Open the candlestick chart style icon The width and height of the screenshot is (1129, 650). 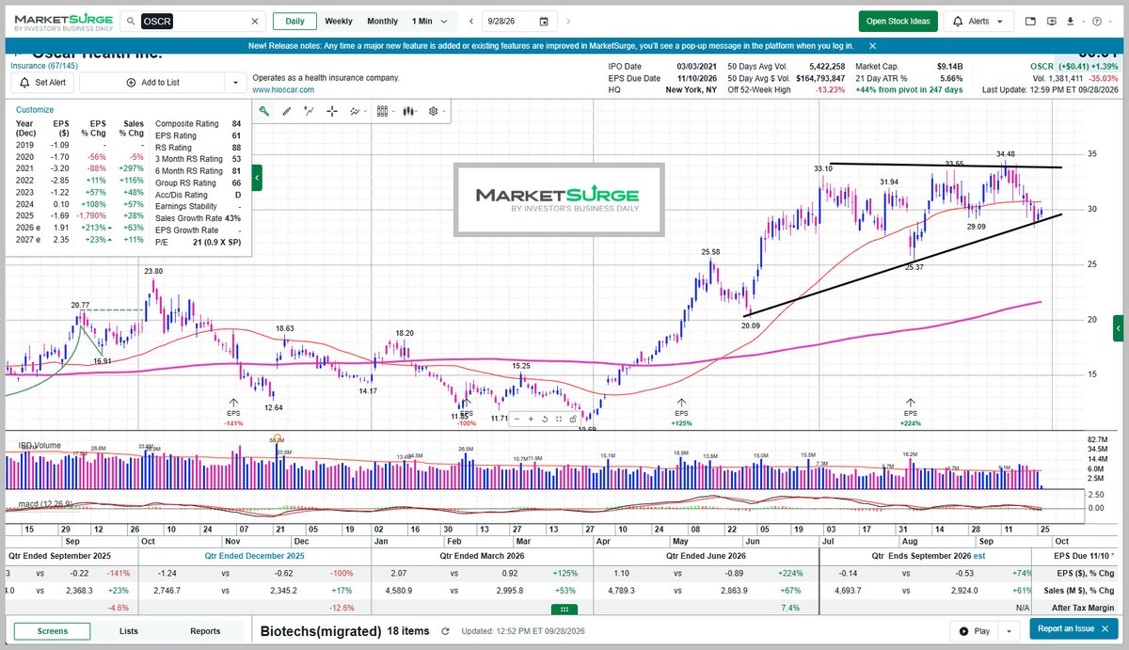tap(409, 111)
